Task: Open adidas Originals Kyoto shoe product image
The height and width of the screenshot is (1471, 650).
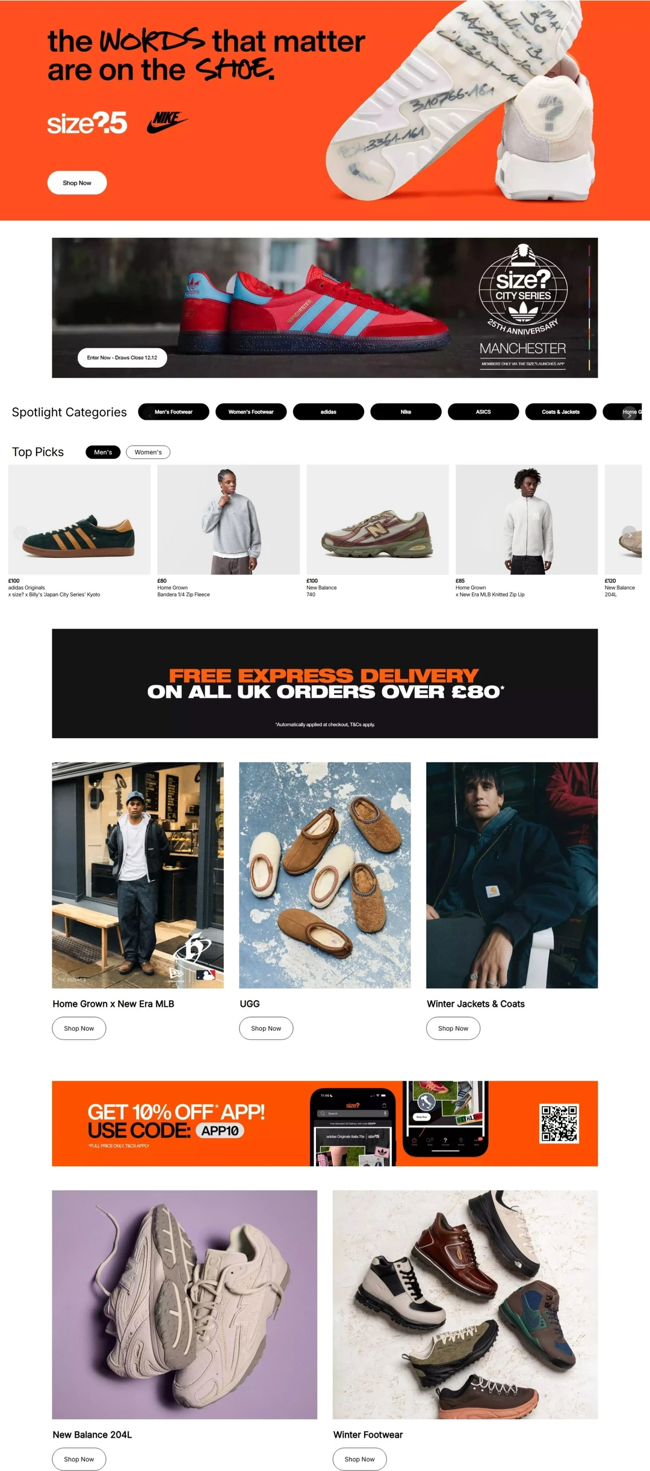Action: [x=79, y=520]
